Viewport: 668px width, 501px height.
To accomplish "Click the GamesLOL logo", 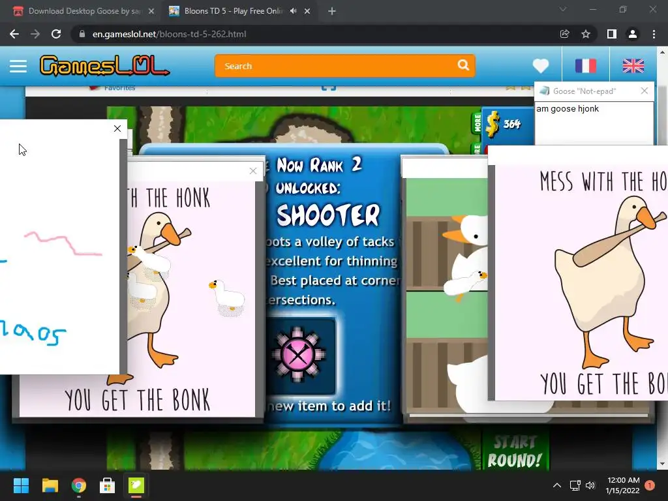I will 104,66.
